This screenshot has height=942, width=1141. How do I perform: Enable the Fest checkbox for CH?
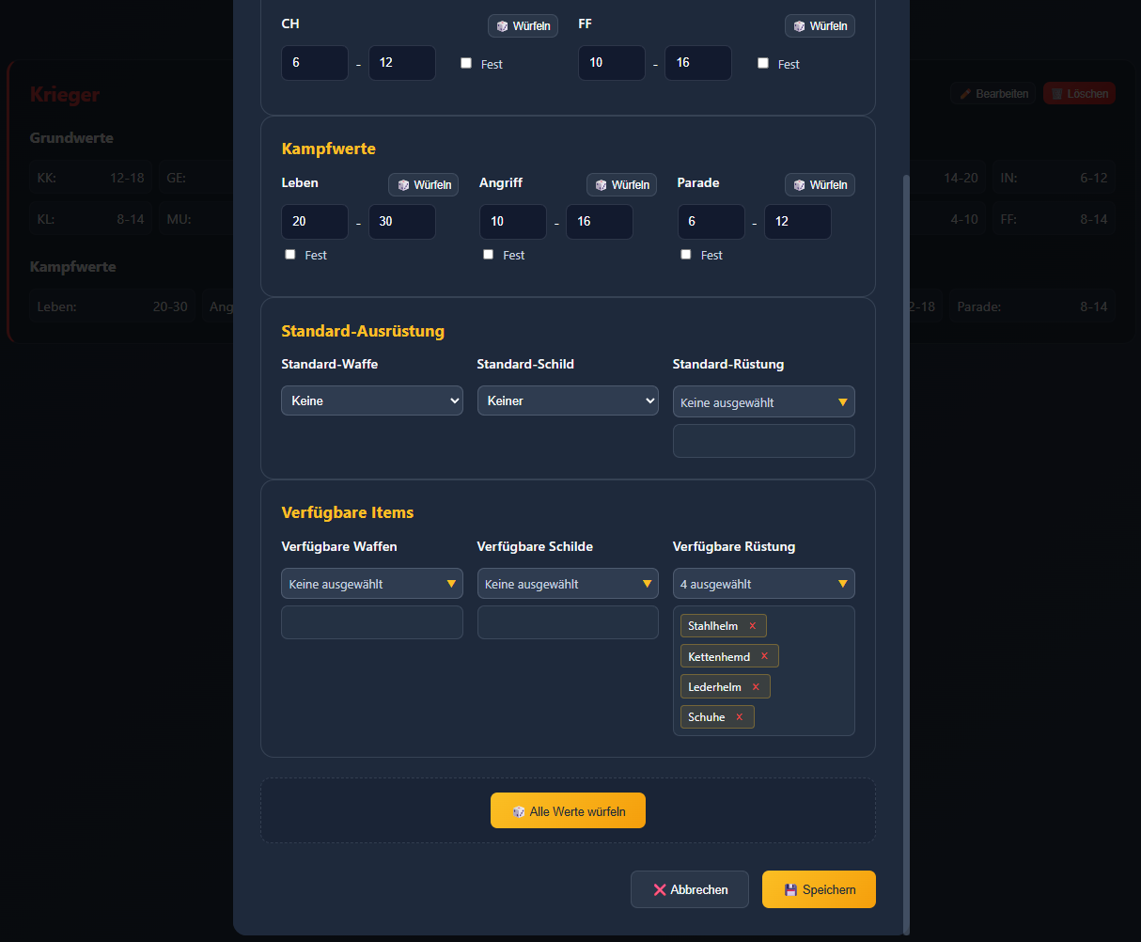(x=466, y=63)
